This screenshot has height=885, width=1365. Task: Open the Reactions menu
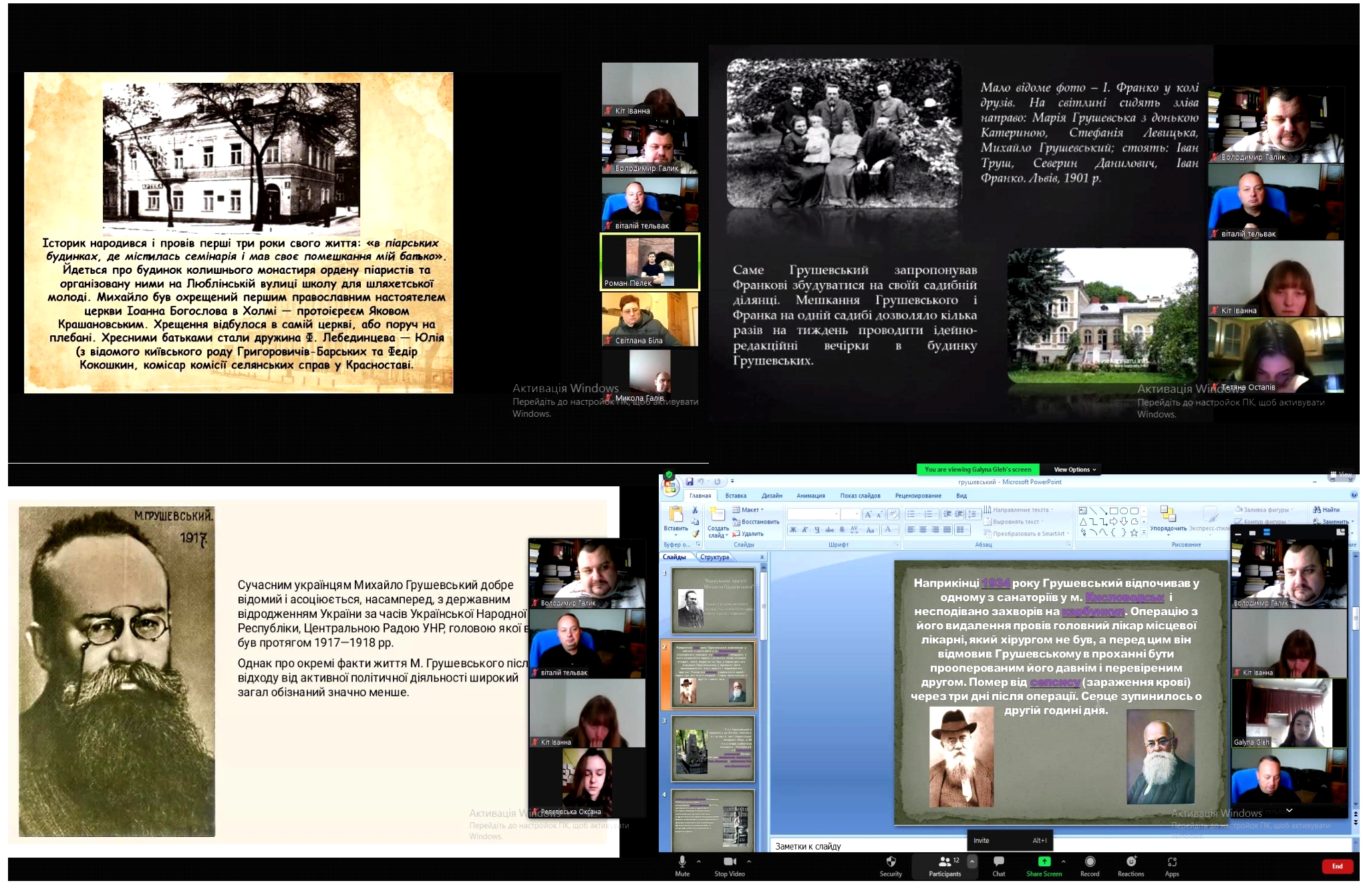coord(1130,862)
